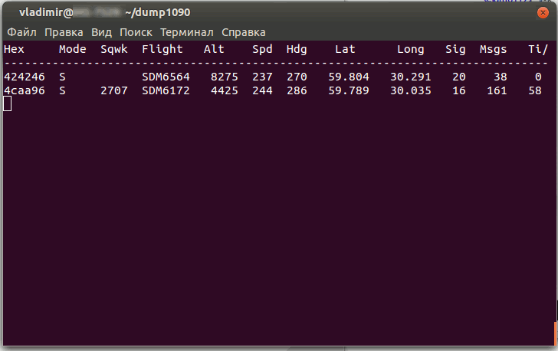This screenshot has width=558, height=351.
Task: Click latitude value 59.789
Action: point(349,90)
